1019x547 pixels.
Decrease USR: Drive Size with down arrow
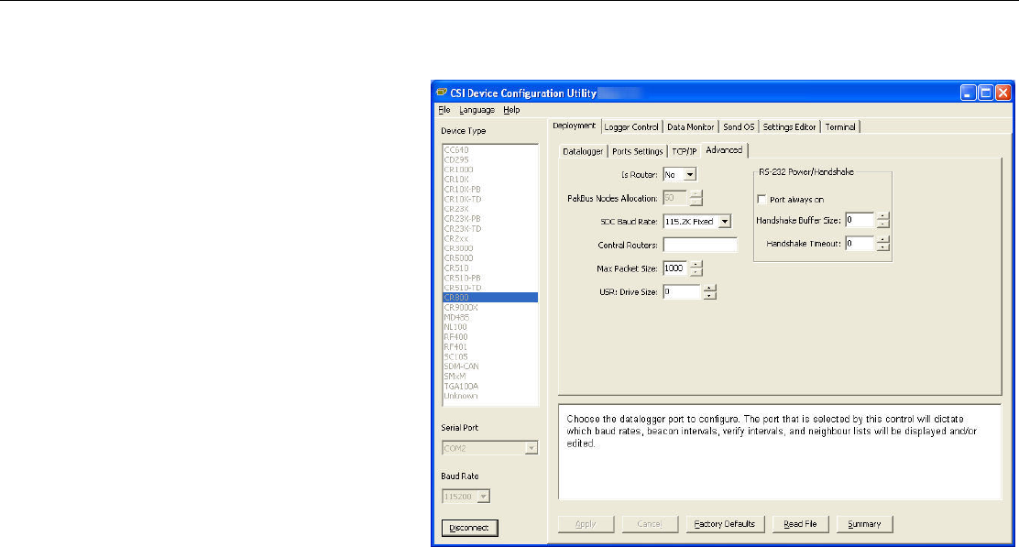709,296
